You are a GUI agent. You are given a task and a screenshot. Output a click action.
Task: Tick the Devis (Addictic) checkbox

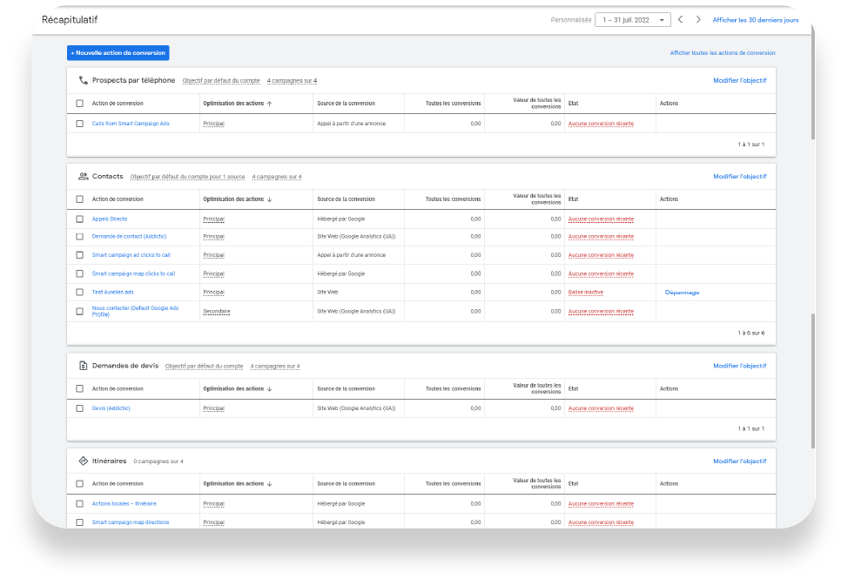pos(79,408)
